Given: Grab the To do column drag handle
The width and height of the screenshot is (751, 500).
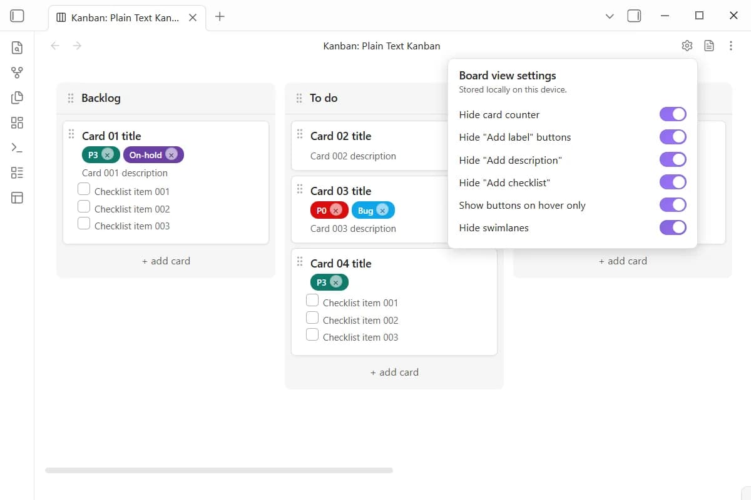Looking at the screenshot, I should (299, 98).
